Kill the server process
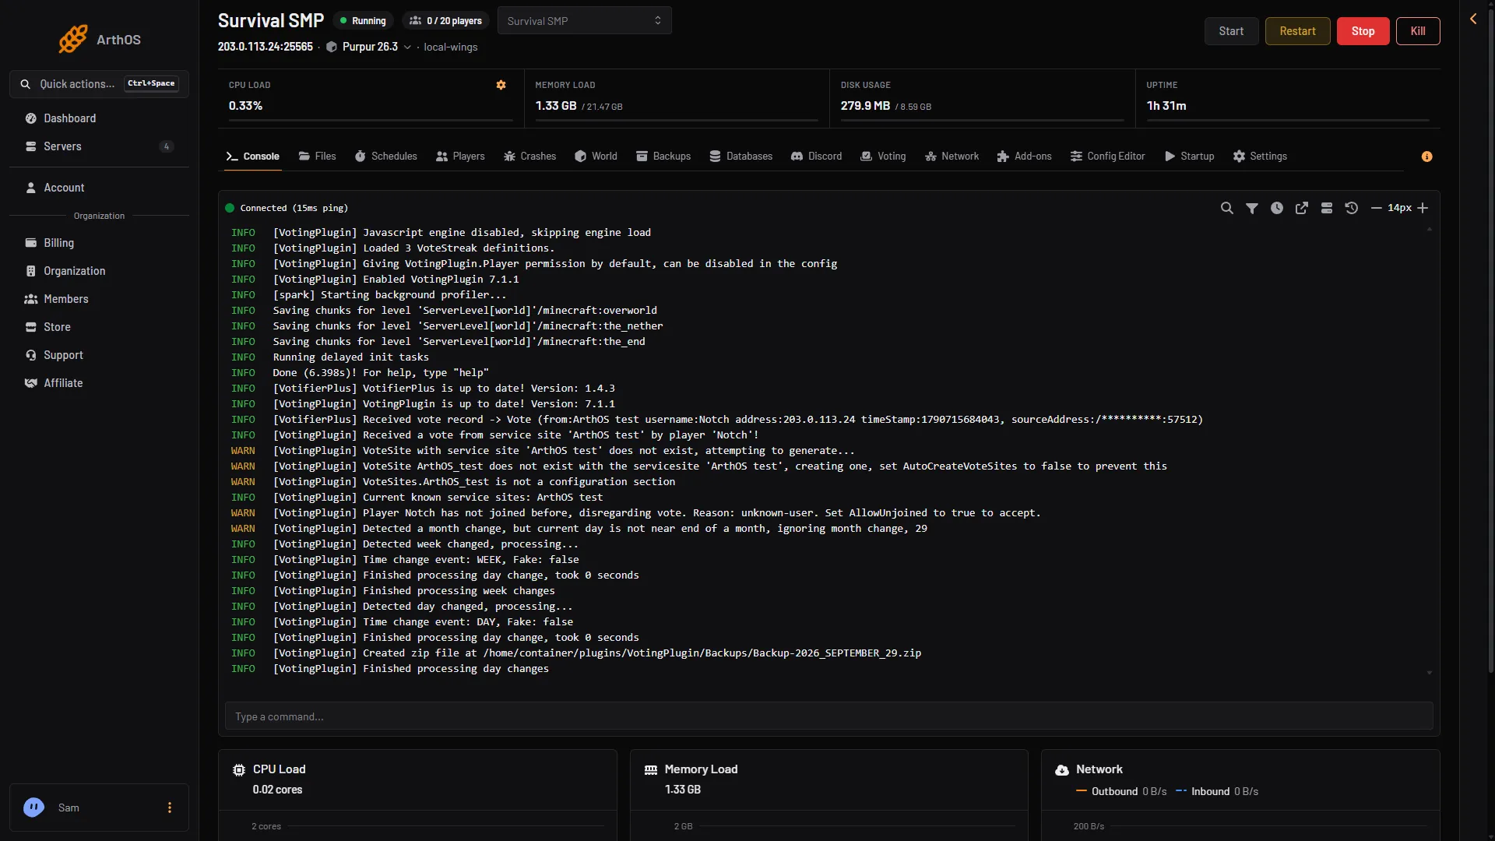 [1418, 31]
